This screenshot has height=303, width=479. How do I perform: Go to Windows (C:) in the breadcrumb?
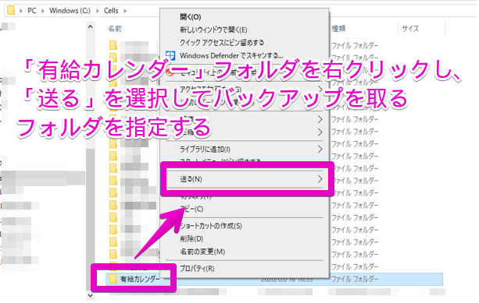click(x=70, y=11)
